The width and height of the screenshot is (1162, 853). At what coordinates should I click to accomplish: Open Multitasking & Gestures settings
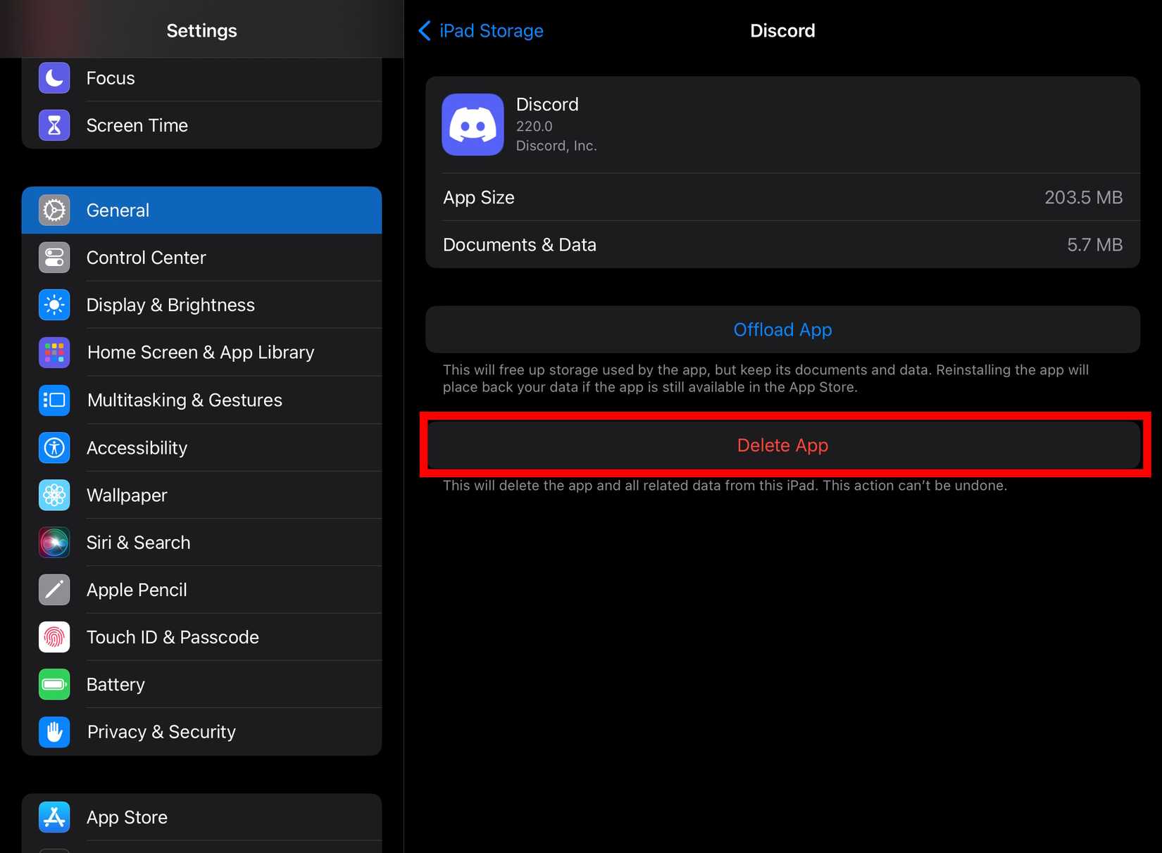(185, 400)
